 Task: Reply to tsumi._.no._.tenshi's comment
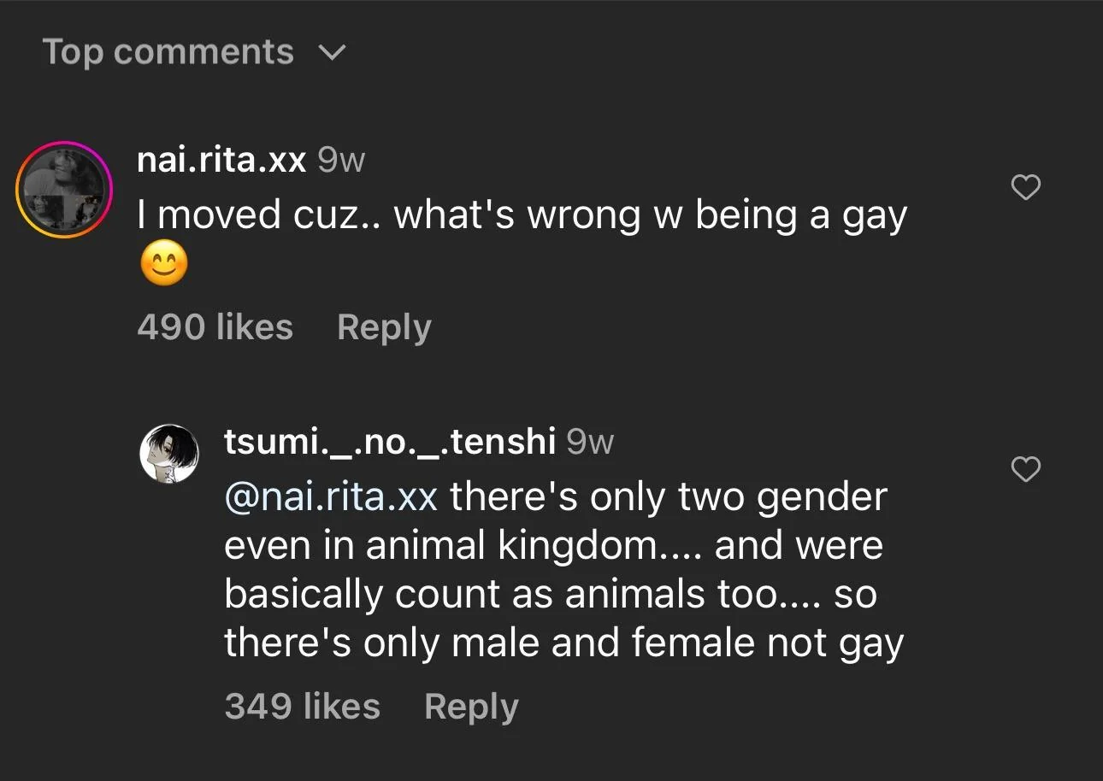coord(471,707)
